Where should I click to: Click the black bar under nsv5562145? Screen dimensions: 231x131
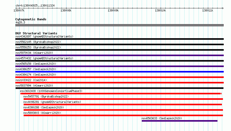(x=119, y=44)
